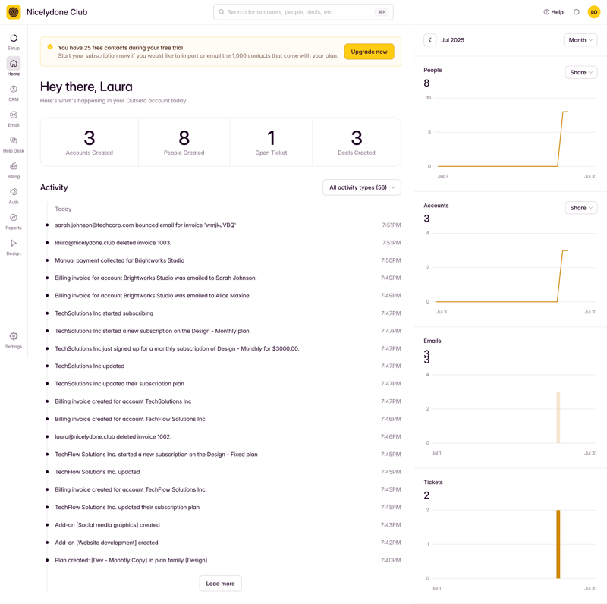
Task: Navigate to the Email section icon
Action: 13,114
